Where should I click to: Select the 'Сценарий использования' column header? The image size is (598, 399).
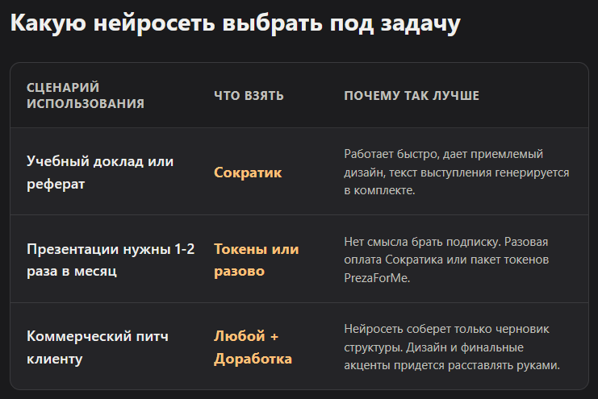[86, 95]
